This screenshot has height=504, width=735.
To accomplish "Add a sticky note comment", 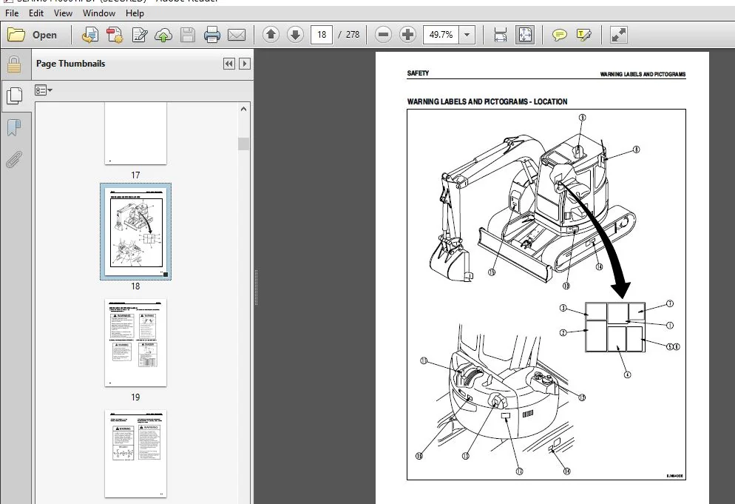I will (x=559, y=35).
